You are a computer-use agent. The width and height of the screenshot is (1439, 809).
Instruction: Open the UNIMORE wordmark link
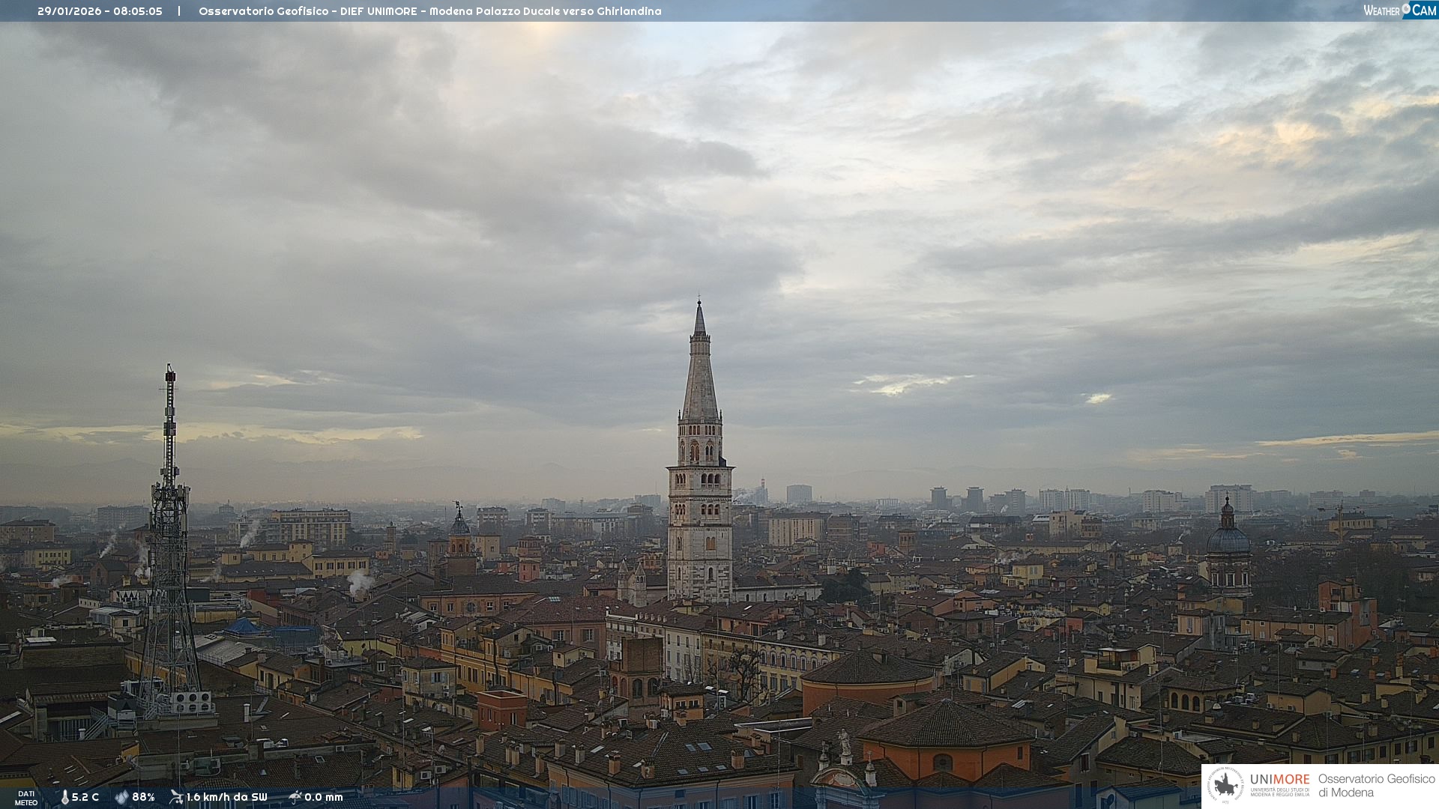pos(1279,780)
